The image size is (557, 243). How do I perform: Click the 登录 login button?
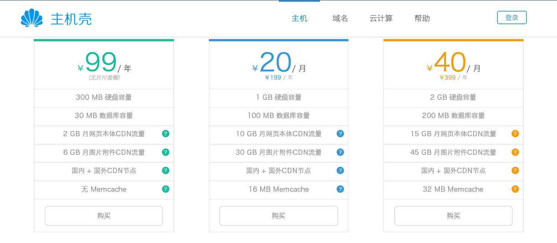pos(512,17)
